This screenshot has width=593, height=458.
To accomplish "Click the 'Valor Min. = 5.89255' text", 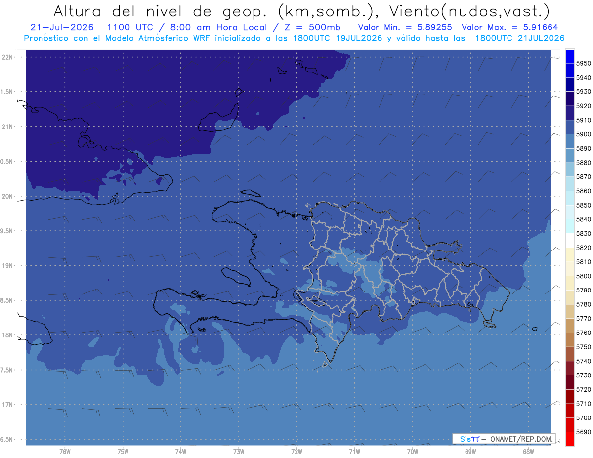I will point(405,27).
